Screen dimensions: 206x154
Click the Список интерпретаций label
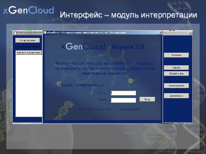click(x=28, y=46)
